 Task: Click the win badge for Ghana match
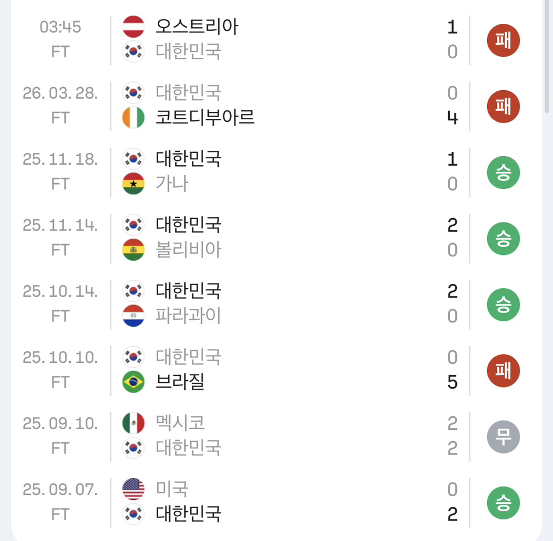pos(503,173)
